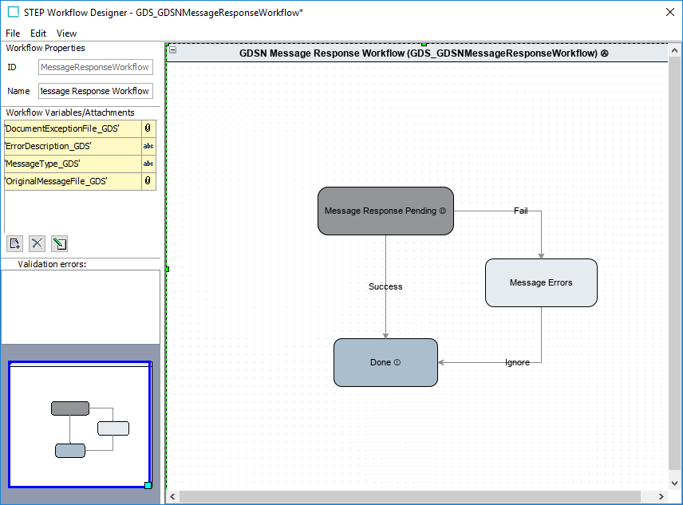The width and height of the screenshot is (683, 505).
Task: Click the add new variable icon
Action: click(x=14, y=243)
